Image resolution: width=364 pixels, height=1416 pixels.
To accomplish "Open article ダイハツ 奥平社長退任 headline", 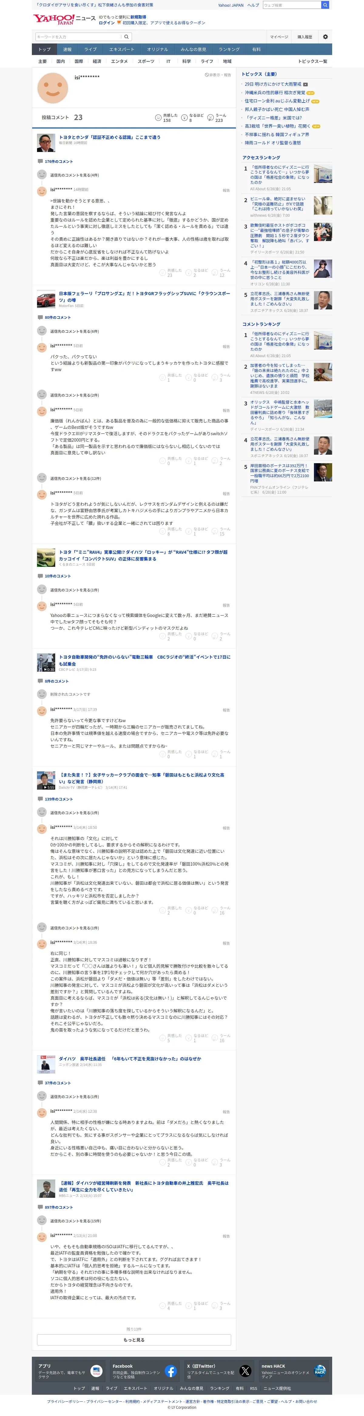I will click(x=130, y=1059).
